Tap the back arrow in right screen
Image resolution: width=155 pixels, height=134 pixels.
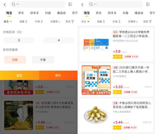tap(82, 4)
